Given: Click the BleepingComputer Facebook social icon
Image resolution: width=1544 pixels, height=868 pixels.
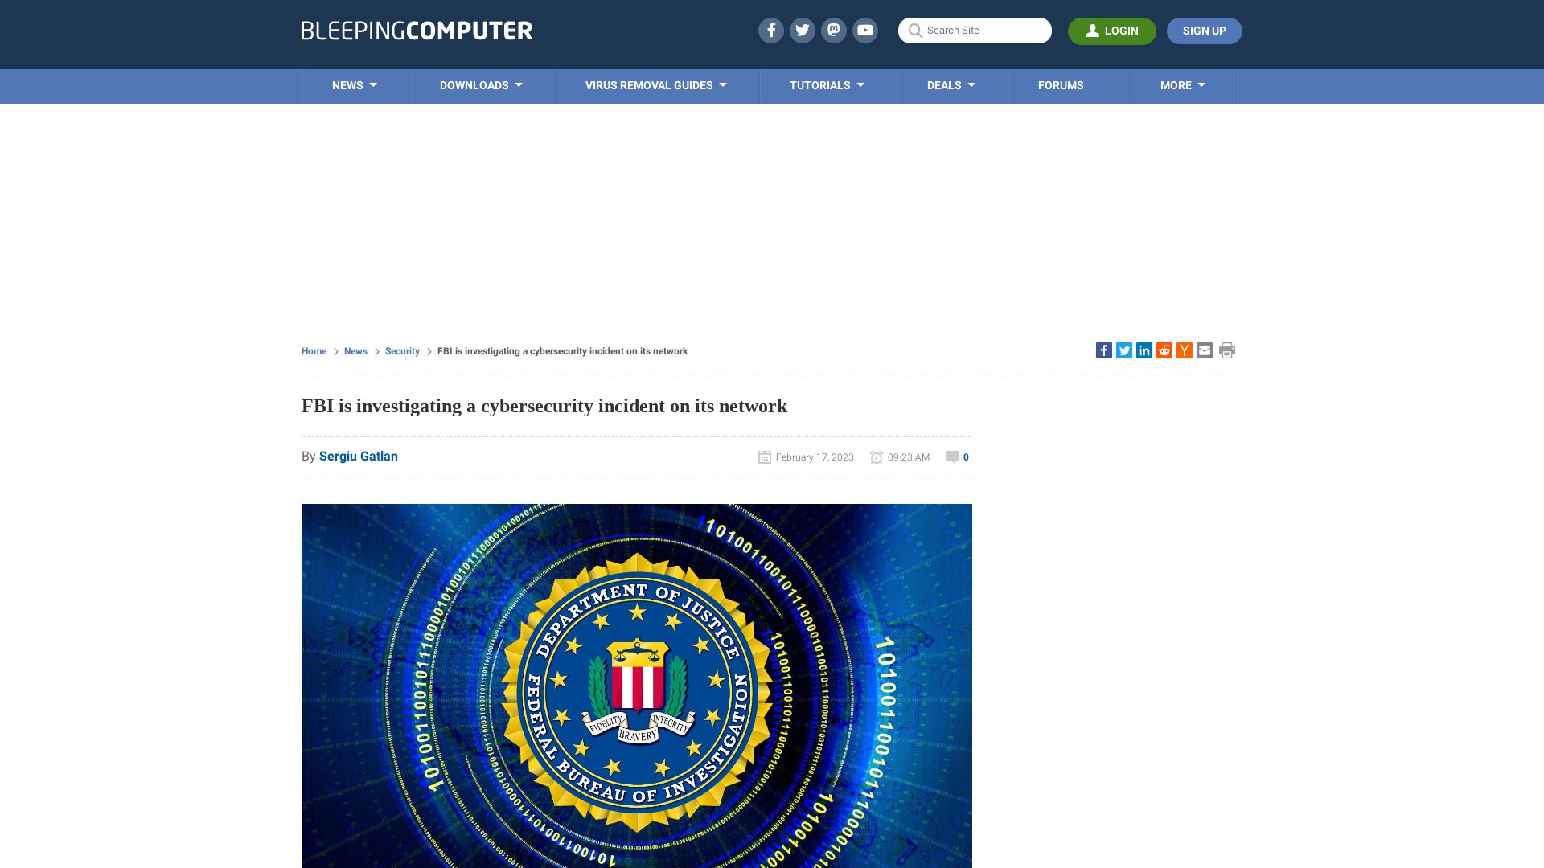Looking at the screenshot, I should coord(770,30).
